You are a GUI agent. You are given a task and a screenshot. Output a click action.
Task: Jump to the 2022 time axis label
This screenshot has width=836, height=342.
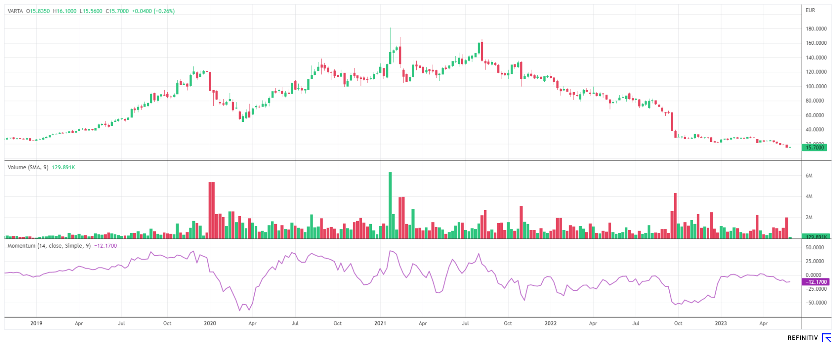click(x=550, y=323)
